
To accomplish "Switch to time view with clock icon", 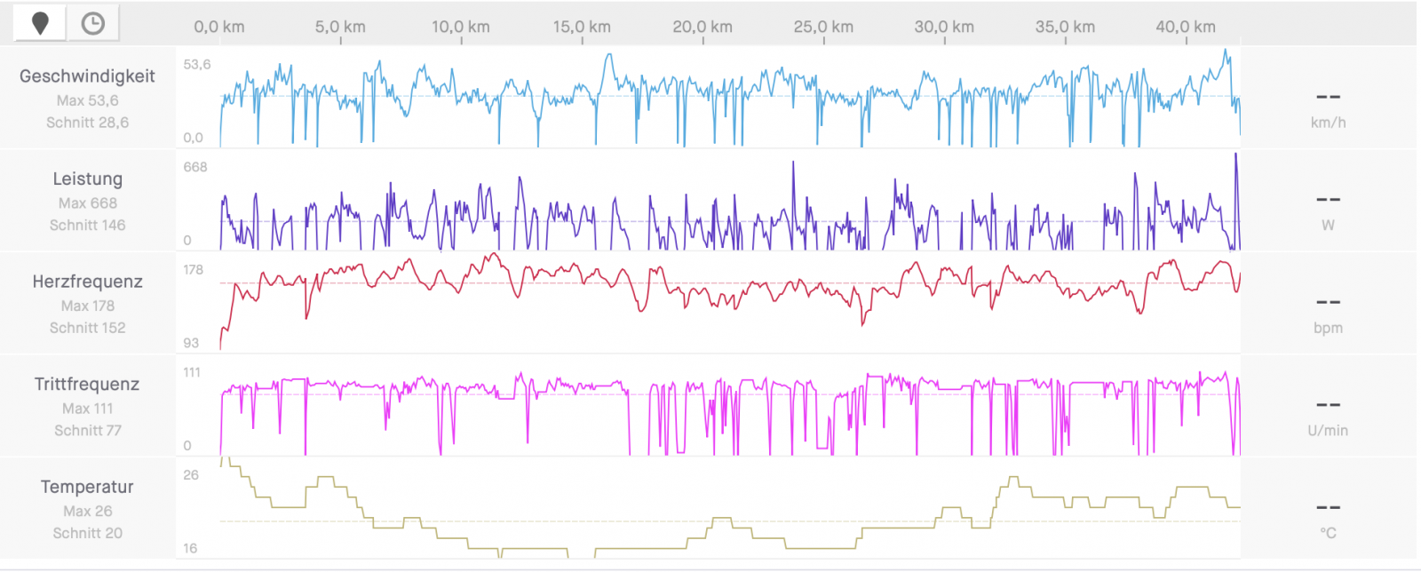I will [x=92, y=24].
